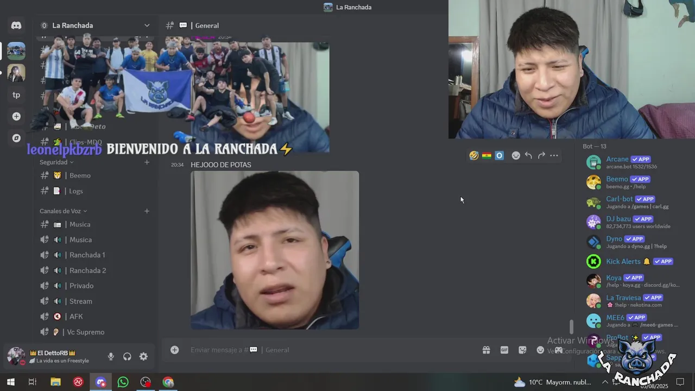Click El DettoRB user avatar
Viewport: 695px width, 391px height.
tap(16, 356)
